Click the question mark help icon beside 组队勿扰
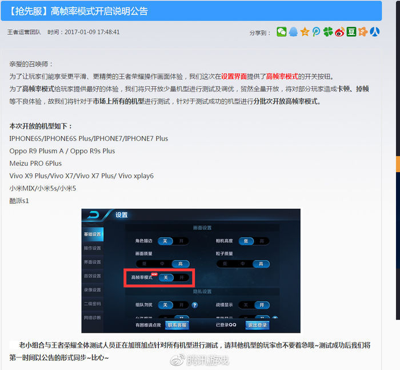This screenshot has height=370, width=400. (195, 305)
